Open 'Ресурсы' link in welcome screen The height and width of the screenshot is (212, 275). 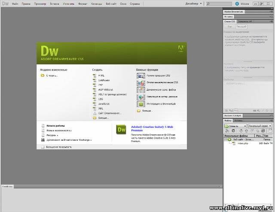click(x=52, y=135)
